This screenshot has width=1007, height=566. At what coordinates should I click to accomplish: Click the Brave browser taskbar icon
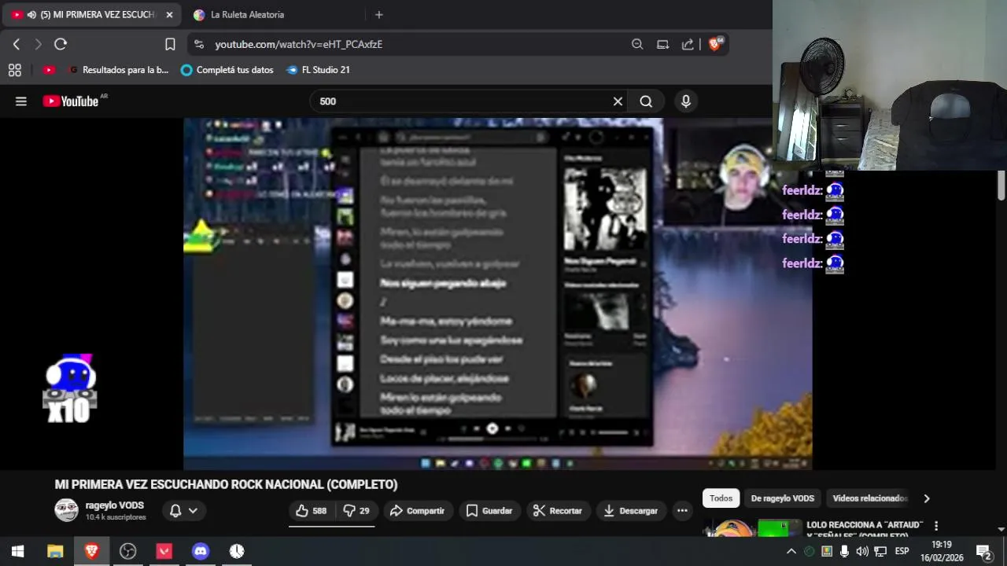pyautogui.click(x=91, y=551)
